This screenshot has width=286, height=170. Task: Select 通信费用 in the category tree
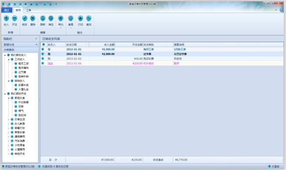coord(20,136)
